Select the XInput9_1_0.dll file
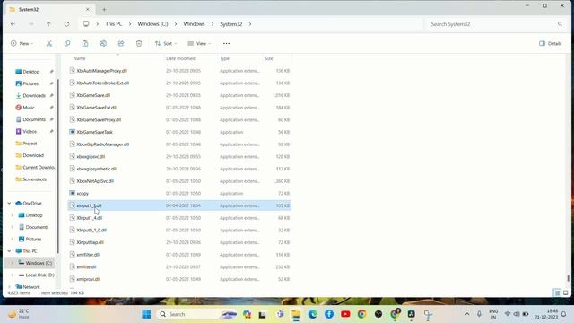This screenshot has width=574, height=323. coord(179,231)
